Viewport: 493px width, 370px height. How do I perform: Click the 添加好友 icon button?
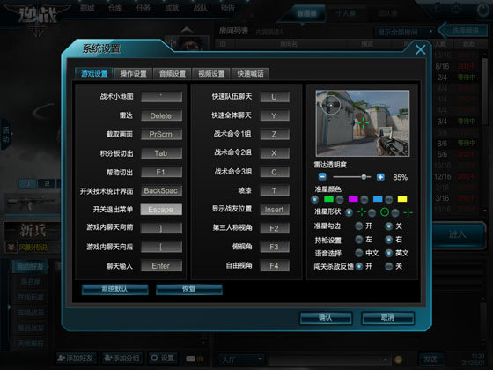(76, 358)
